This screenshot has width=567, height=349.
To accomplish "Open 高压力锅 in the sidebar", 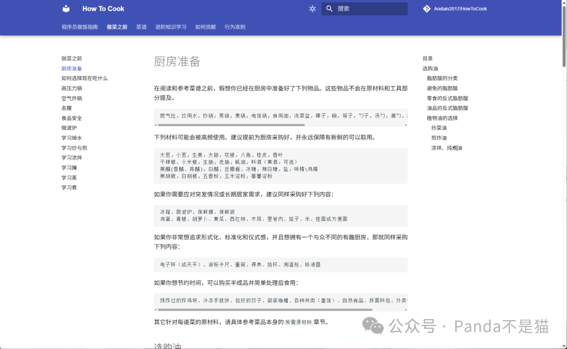I will coord(71,88).
